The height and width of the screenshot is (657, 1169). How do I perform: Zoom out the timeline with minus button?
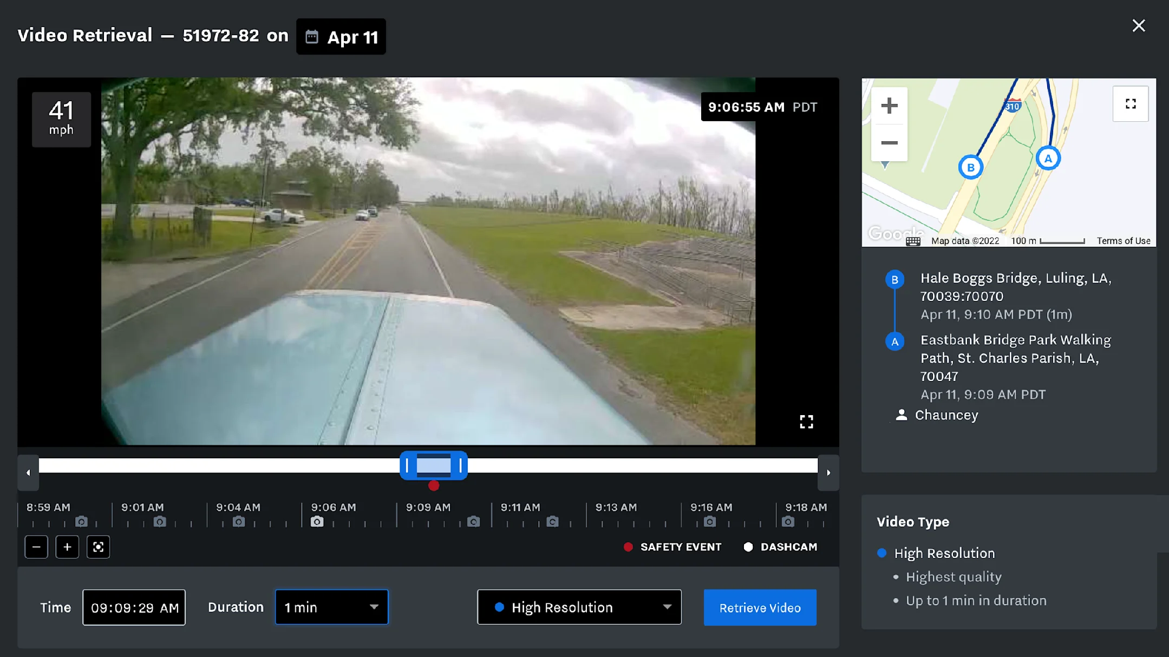[36, 547]
